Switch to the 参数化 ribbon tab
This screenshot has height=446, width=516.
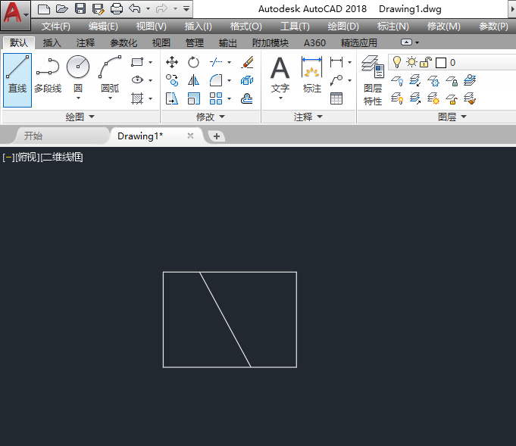tap(124, 42)
